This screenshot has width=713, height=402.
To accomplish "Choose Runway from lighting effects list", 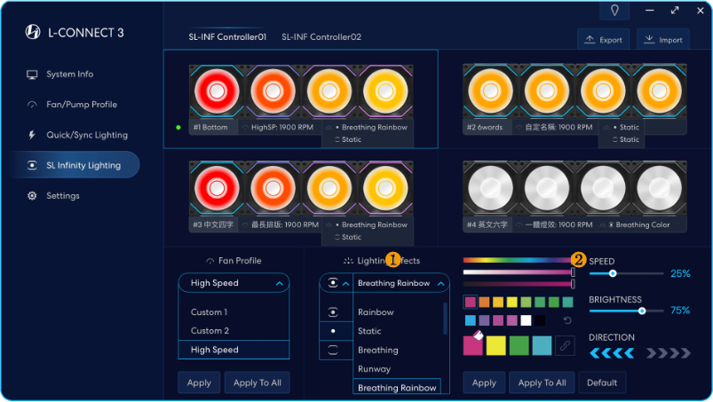I will click(374, 369).
